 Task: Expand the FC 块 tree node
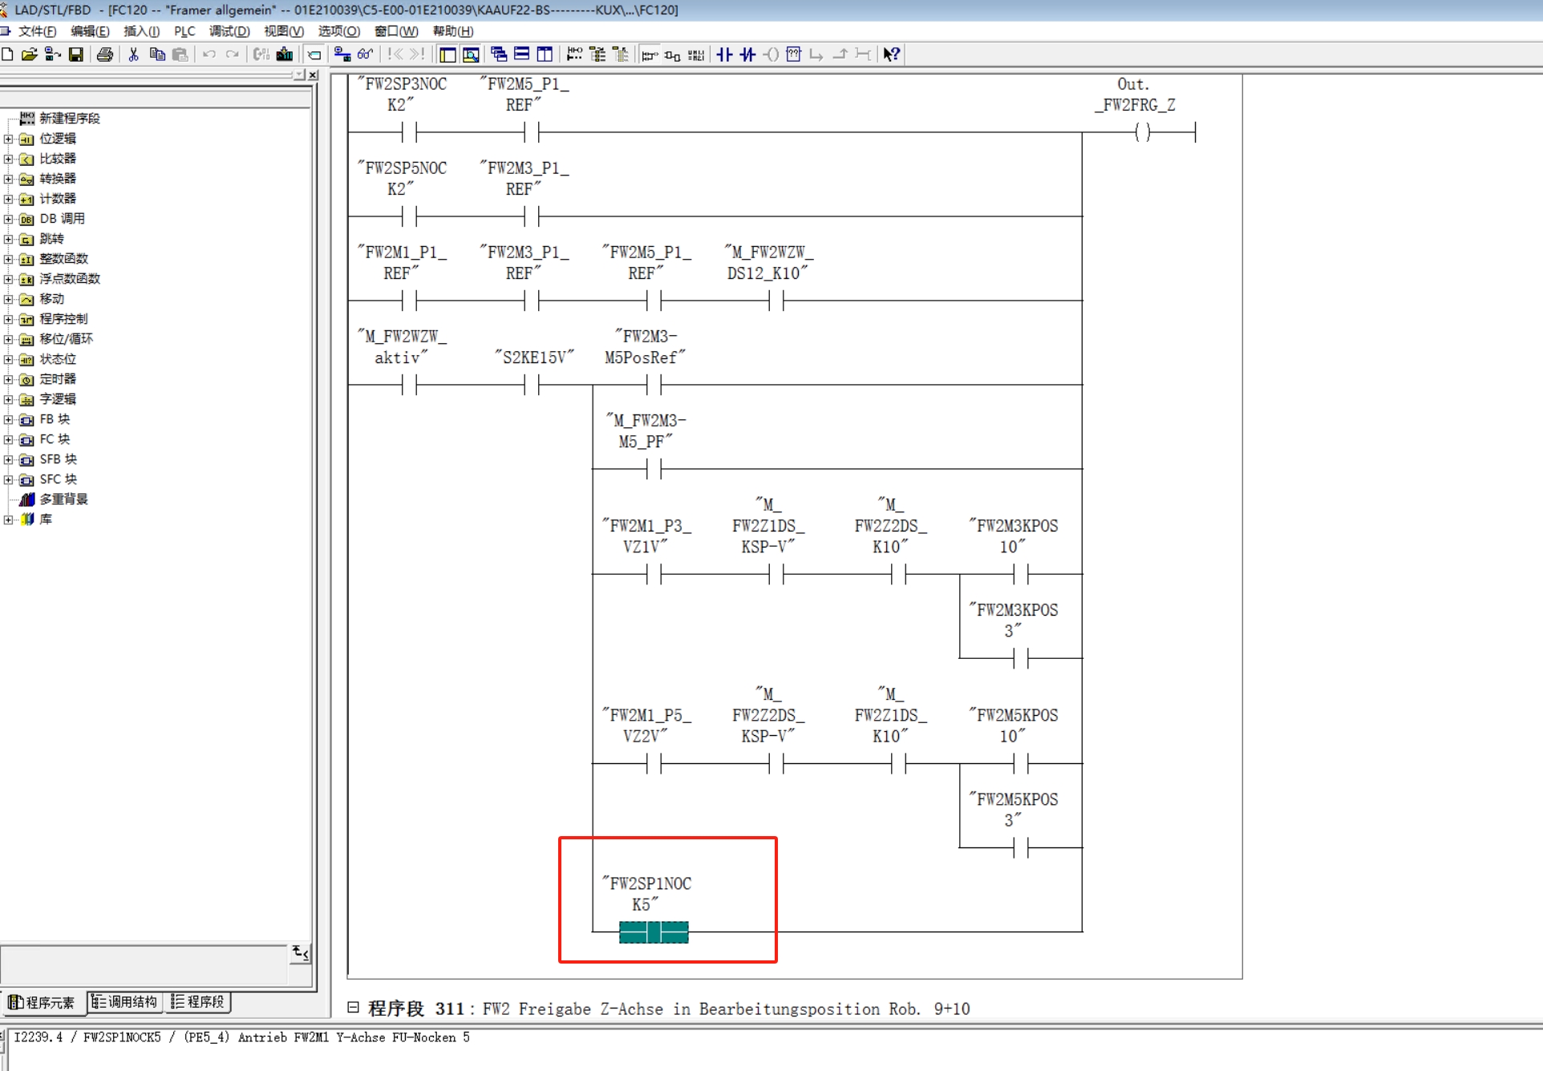pyautogui.click(x=8, y=439)
